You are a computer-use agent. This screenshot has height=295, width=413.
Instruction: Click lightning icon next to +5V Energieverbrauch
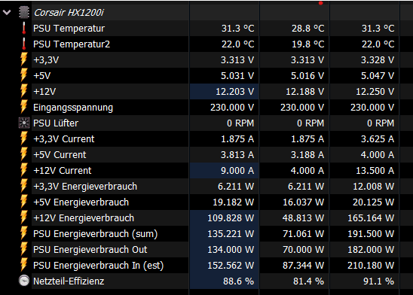(x=23, y=202)
